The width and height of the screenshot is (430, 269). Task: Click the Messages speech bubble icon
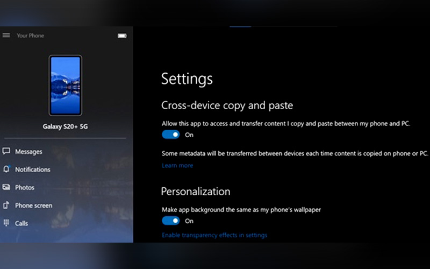point(6,151)
